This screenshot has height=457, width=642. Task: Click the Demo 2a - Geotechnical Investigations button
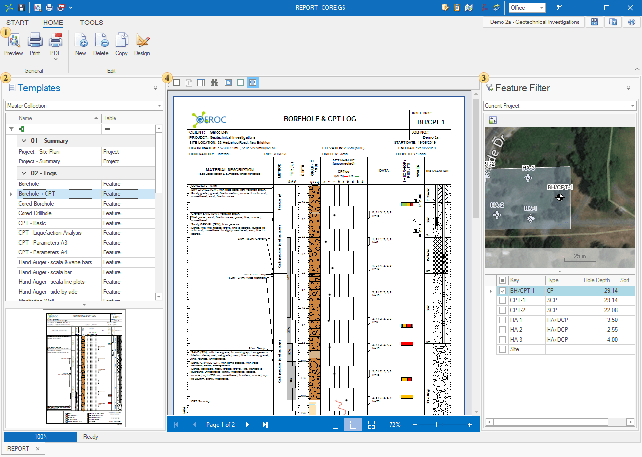point(534,22)
